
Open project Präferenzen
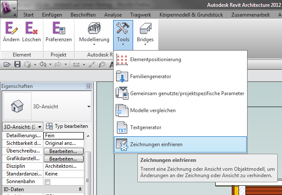[x=59, y=31]
